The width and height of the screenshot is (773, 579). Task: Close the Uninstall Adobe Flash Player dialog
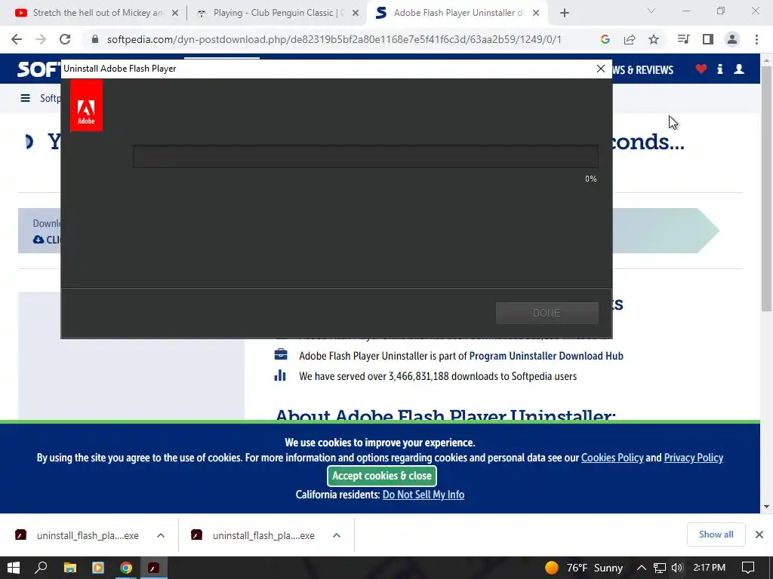tap(600, 69)
